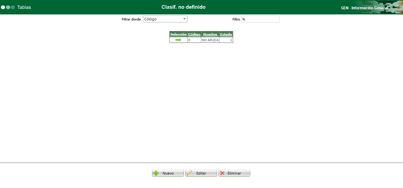Click the three-dot logo beside Tablas
Image resolution: width=403 pixels, height=188 pixels.
click(8, 7)
